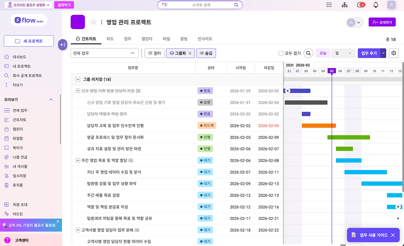The width and height of the screenshot is (404, 246).
Task: Open the 업무 추가 dropdown arrow
Action: pyautogui.click(x=383, y=53)
